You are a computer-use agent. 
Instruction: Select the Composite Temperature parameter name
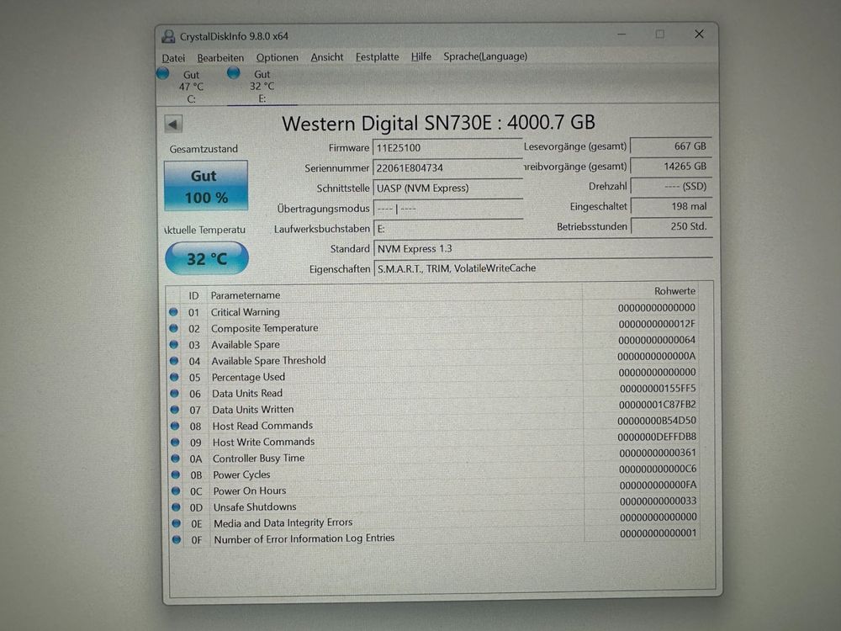point(264,328)
